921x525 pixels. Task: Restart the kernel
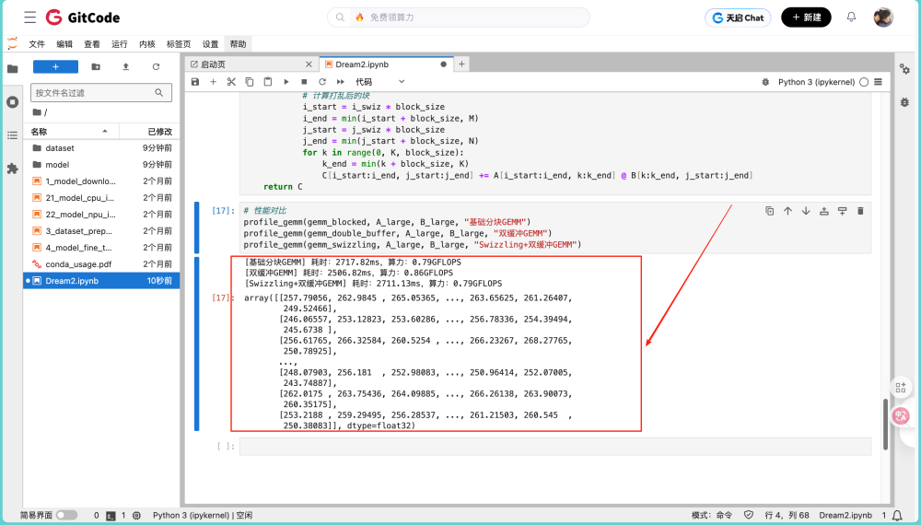pyautogui.click(x=322, y=82)
